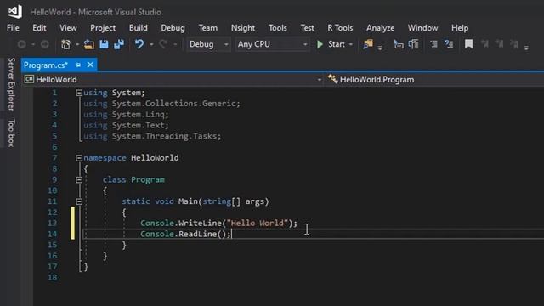Screen dimensions: 544x306
Task: Open the Nsight menu
Action: point(243,28)
